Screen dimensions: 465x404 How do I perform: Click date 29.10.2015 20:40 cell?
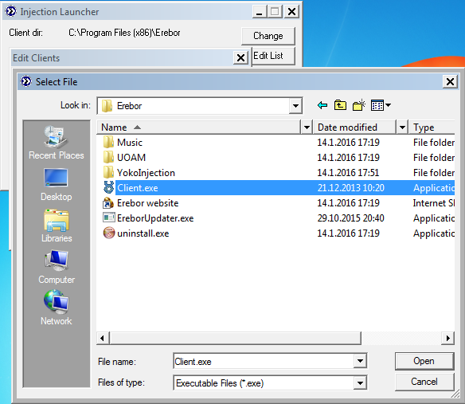pos(351,218)
